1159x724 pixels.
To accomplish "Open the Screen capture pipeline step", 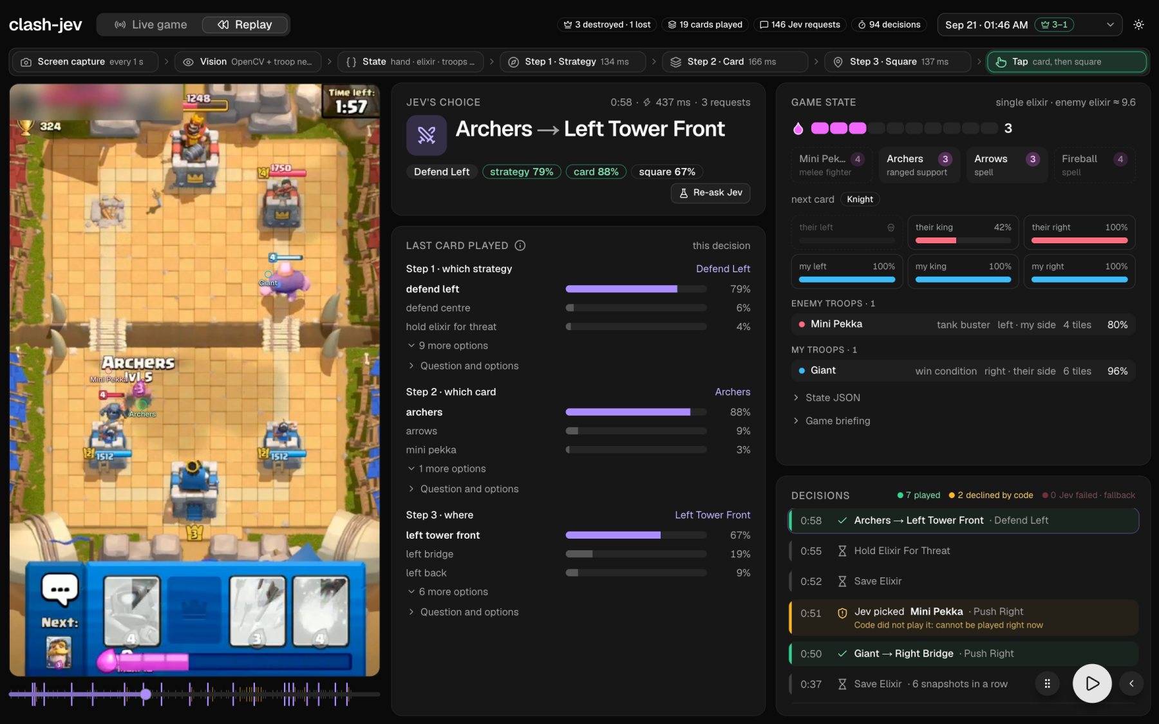I will (x=84, y=62).
